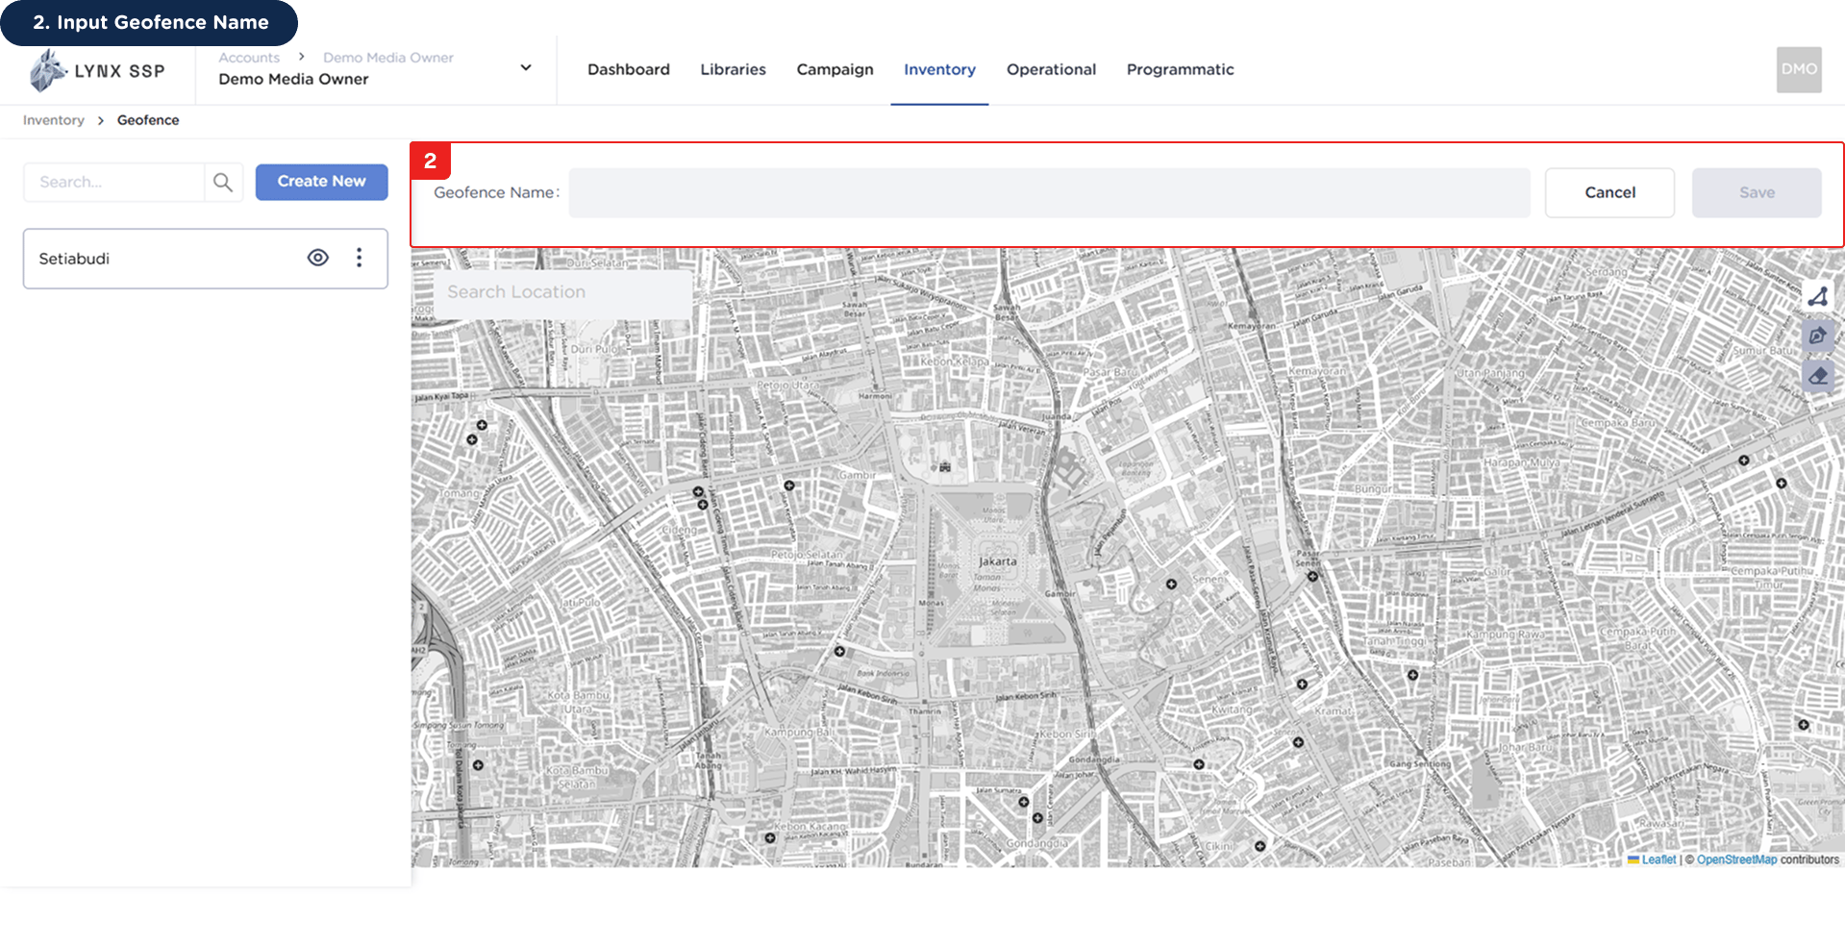The image size is (1845, 946).
Task: Expand the Demo Media Owner account dropdown
Action: (526, 67)
